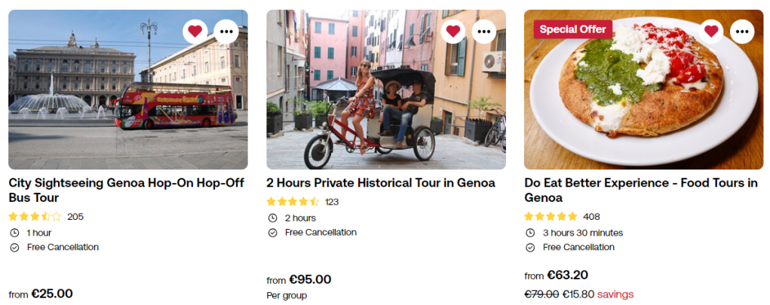The width and height of the screenshot is (770, 305).
Task: Toggle heart on 2 Hours Private Historical Tour
Action: [452, 31]
